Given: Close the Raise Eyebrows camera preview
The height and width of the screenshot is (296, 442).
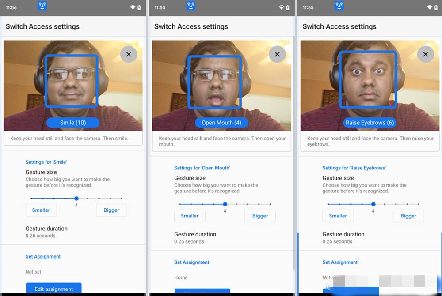Looking at the screenshot, I should pos(425,54).
